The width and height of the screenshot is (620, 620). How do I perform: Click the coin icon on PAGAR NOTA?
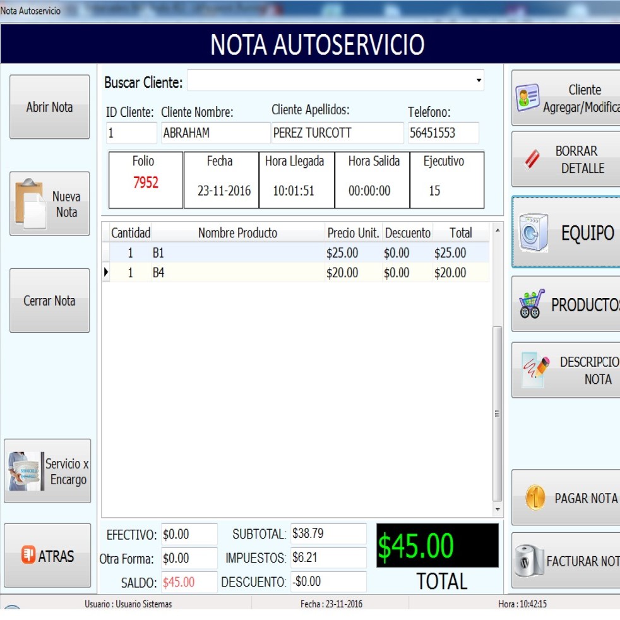[x=535, y=498]
